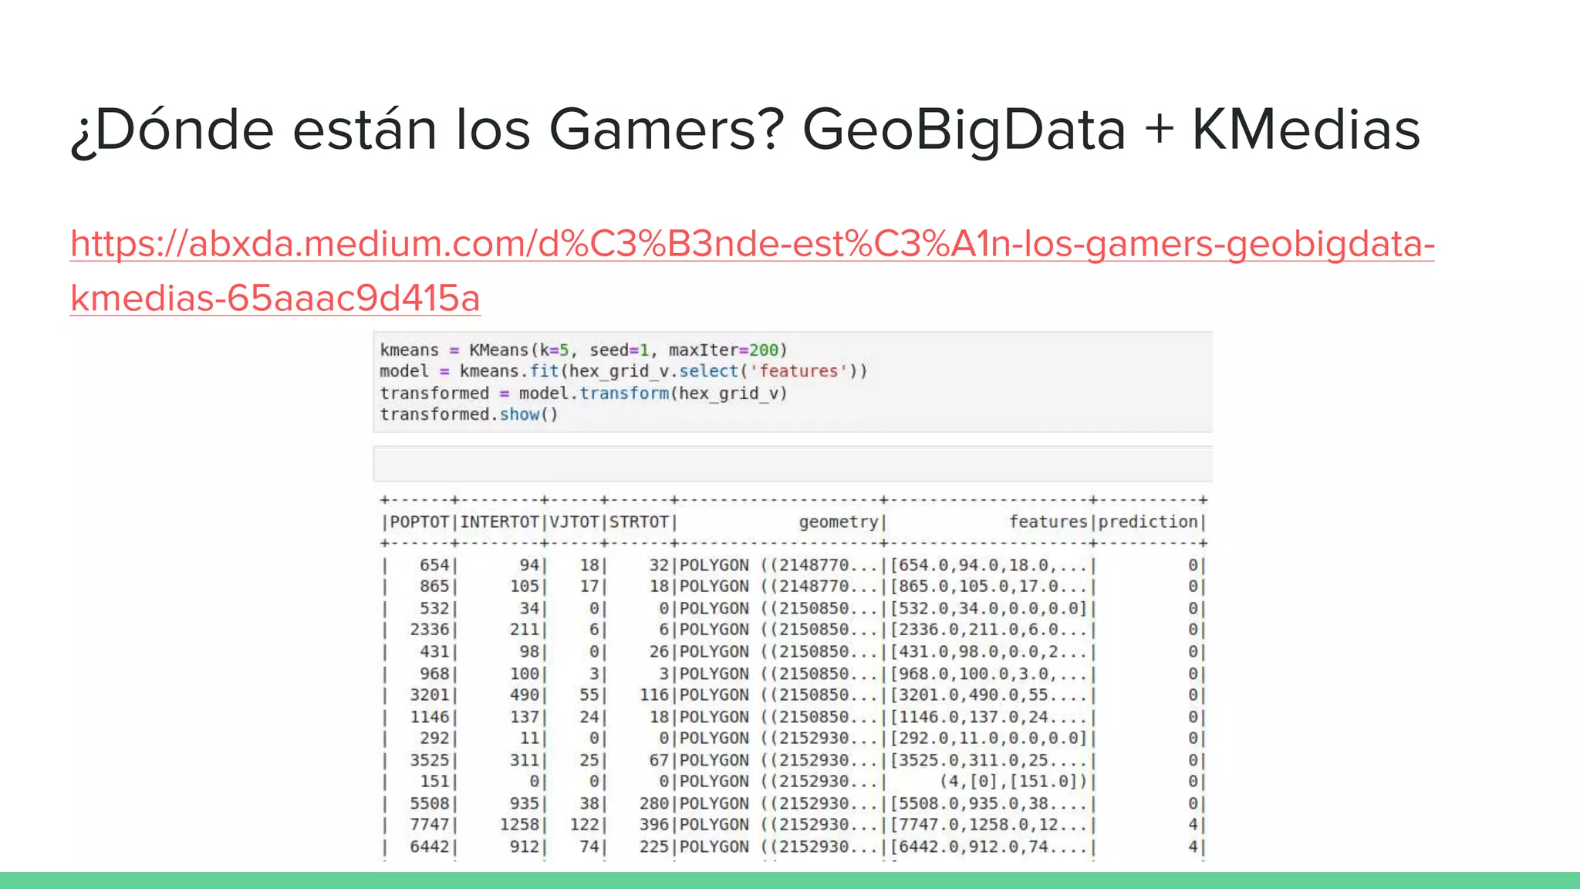
Task: Click the POPTOT value 2336
Action: click(x=429, y=630)
